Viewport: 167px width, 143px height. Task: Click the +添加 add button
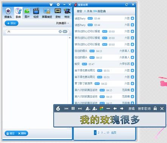(x=11, y=23)
